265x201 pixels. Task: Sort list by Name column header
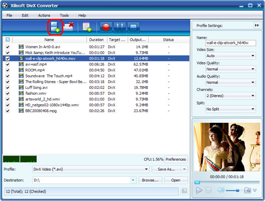tap(49, 40)
